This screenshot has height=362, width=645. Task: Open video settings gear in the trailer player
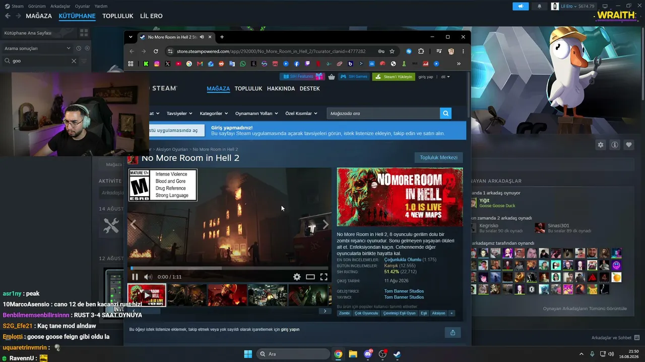297,277
